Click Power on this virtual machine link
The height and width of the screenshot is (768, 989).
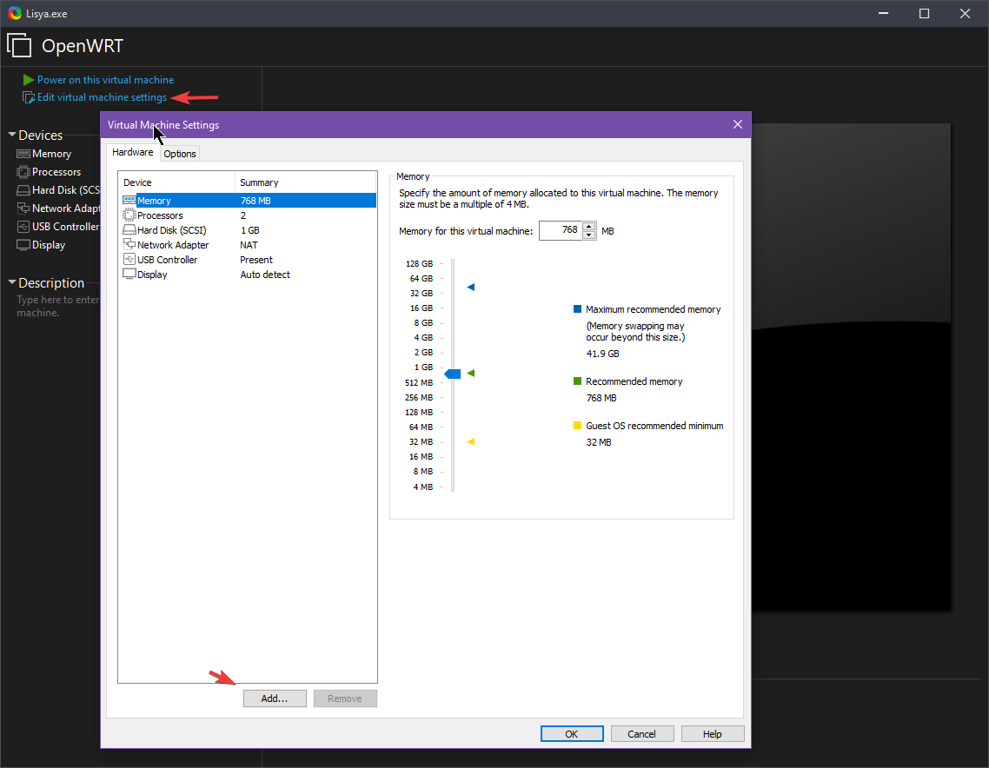coord(105,79)
